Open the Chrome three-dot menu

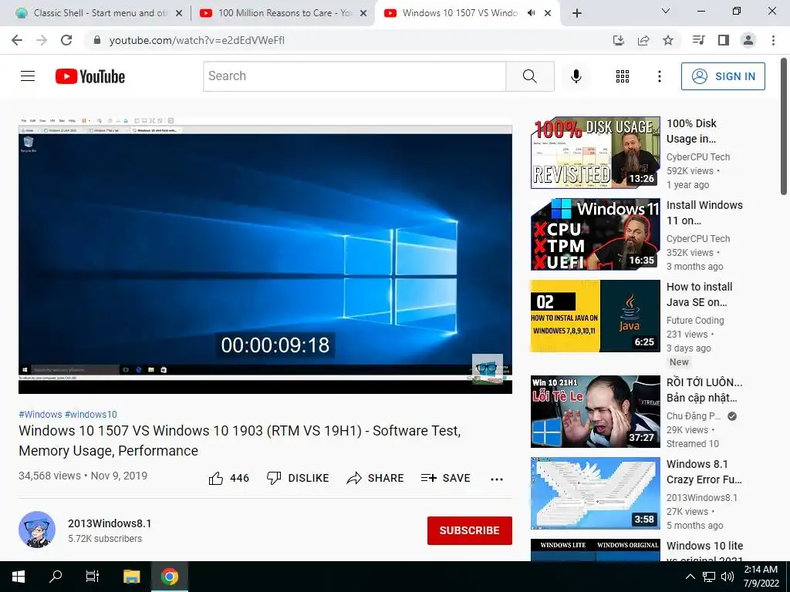pyautogui.click(x=773, y=40)
